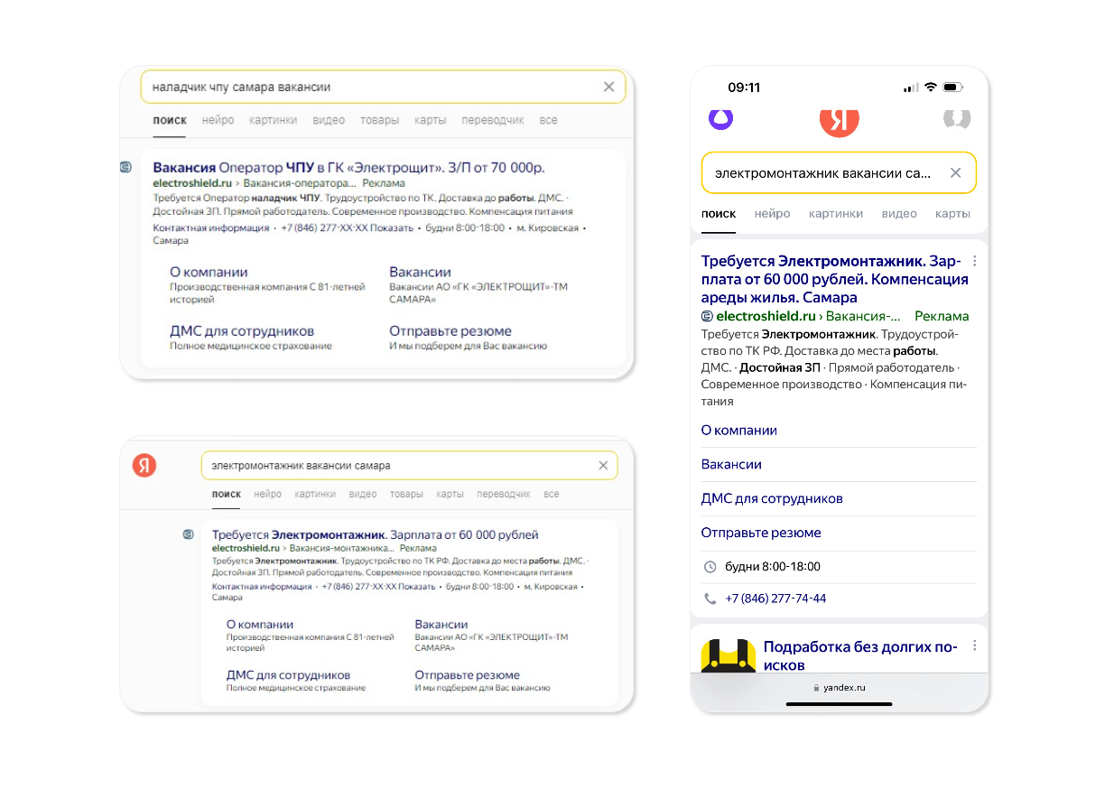The width and height of the screenshot is (1114, 789).
Task: Clear the mobile search field with X
Action: pos(955,172)
